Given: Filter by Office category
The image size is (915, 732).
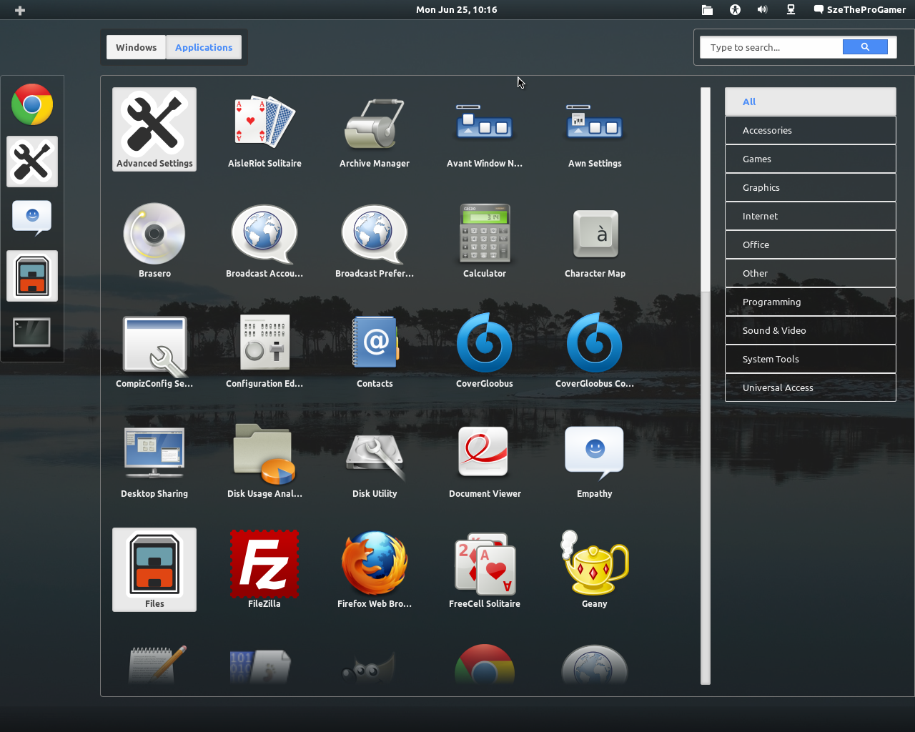Looking at the screenshot, I should [x=810, y=244].
